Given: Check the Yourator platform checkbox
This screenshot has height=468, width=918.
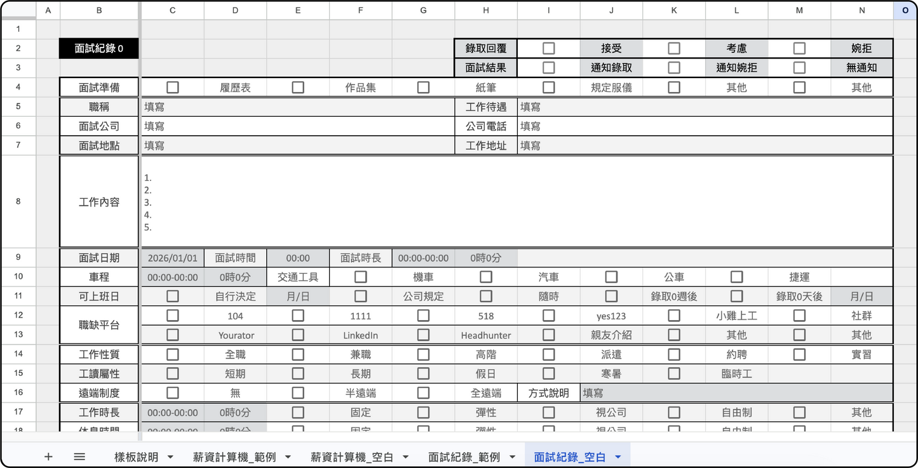Looking at the screenshot, I should click(172, 335).
